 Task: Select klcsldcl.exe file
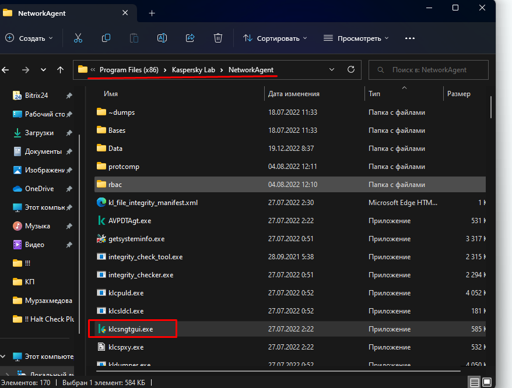(290, 311)
